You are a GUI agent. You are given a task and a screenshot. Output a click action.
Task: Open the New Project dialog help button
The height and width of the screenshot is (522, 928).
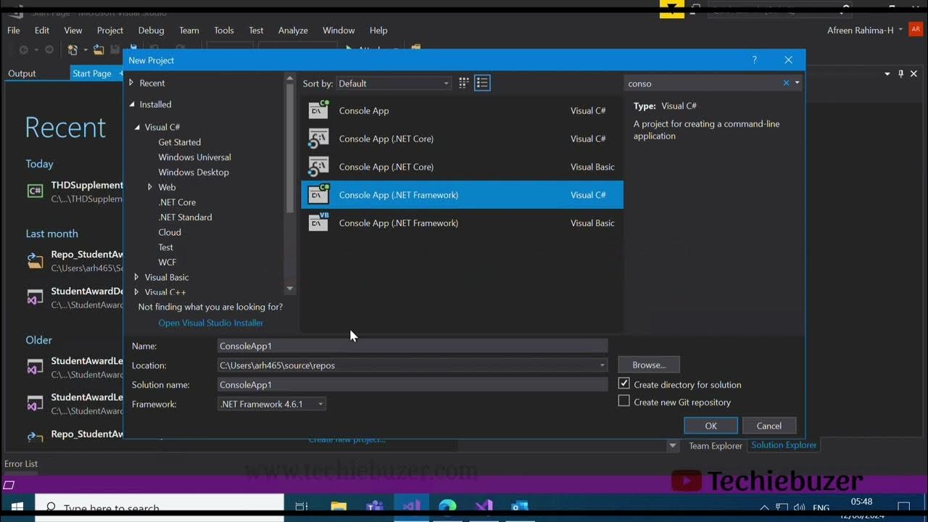pos(754,60)
